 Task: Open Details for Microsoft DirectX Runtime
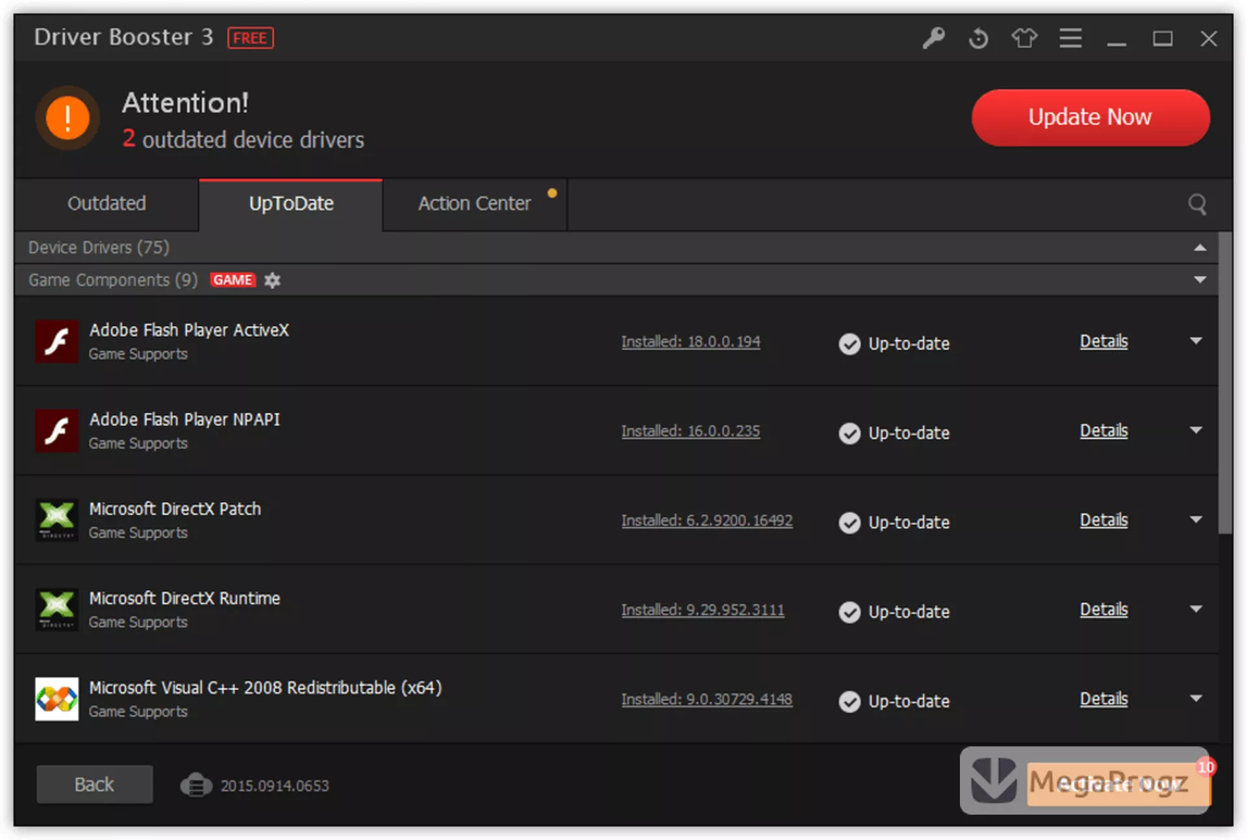point(1103,609)
